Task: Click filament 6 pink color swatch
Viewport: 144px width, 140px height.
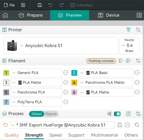Action: 74,92
